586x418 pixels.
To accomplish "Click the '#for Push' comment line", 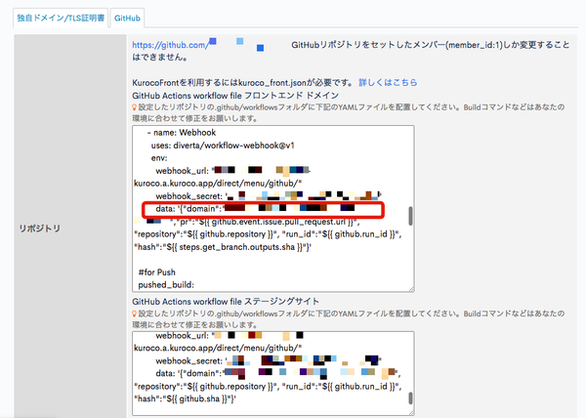I will point(156,272).
